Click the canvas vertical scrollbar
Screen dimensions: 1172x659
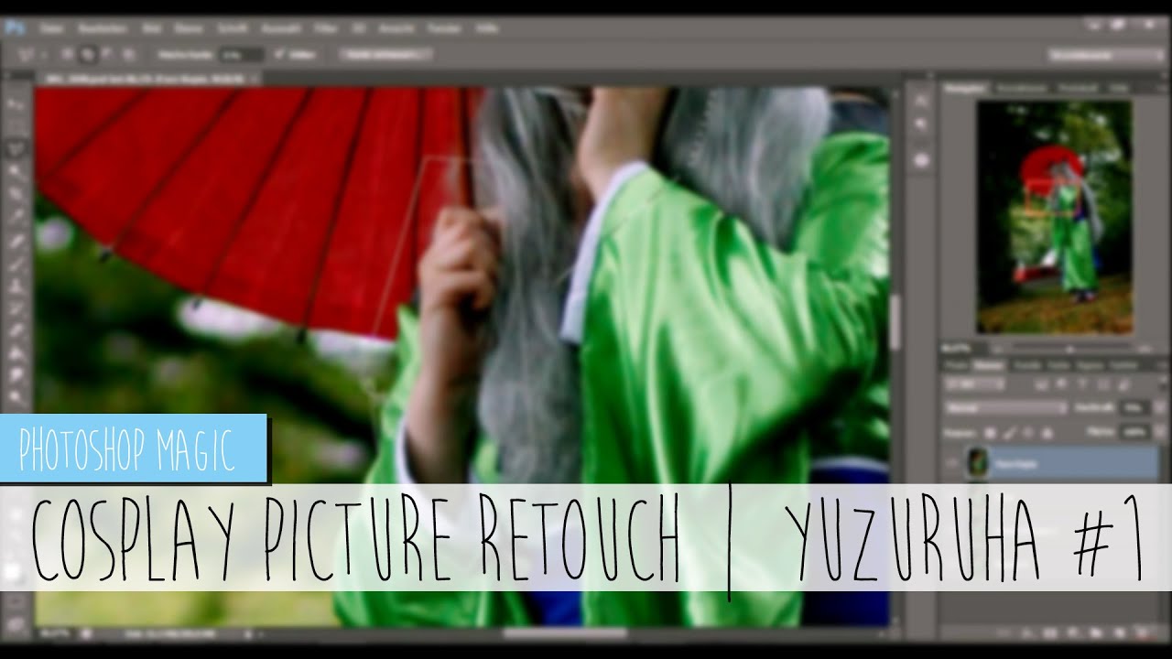pos(895,320)
